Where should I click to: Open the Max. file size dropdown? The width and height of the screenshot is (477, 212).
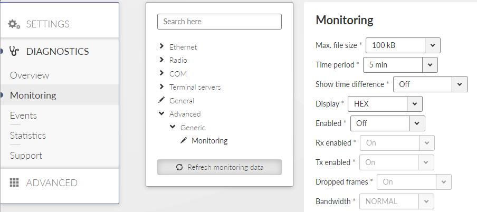pos(403,45)
